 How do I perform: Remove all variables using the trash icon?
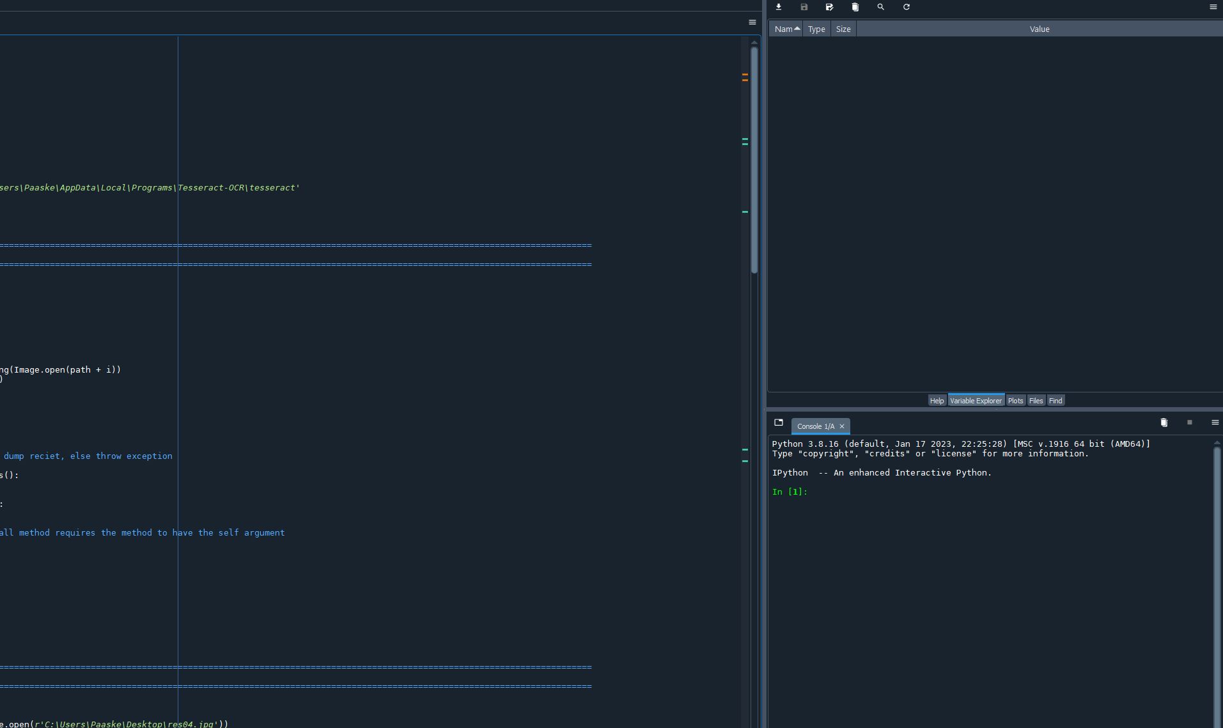[x=855, y=7]
